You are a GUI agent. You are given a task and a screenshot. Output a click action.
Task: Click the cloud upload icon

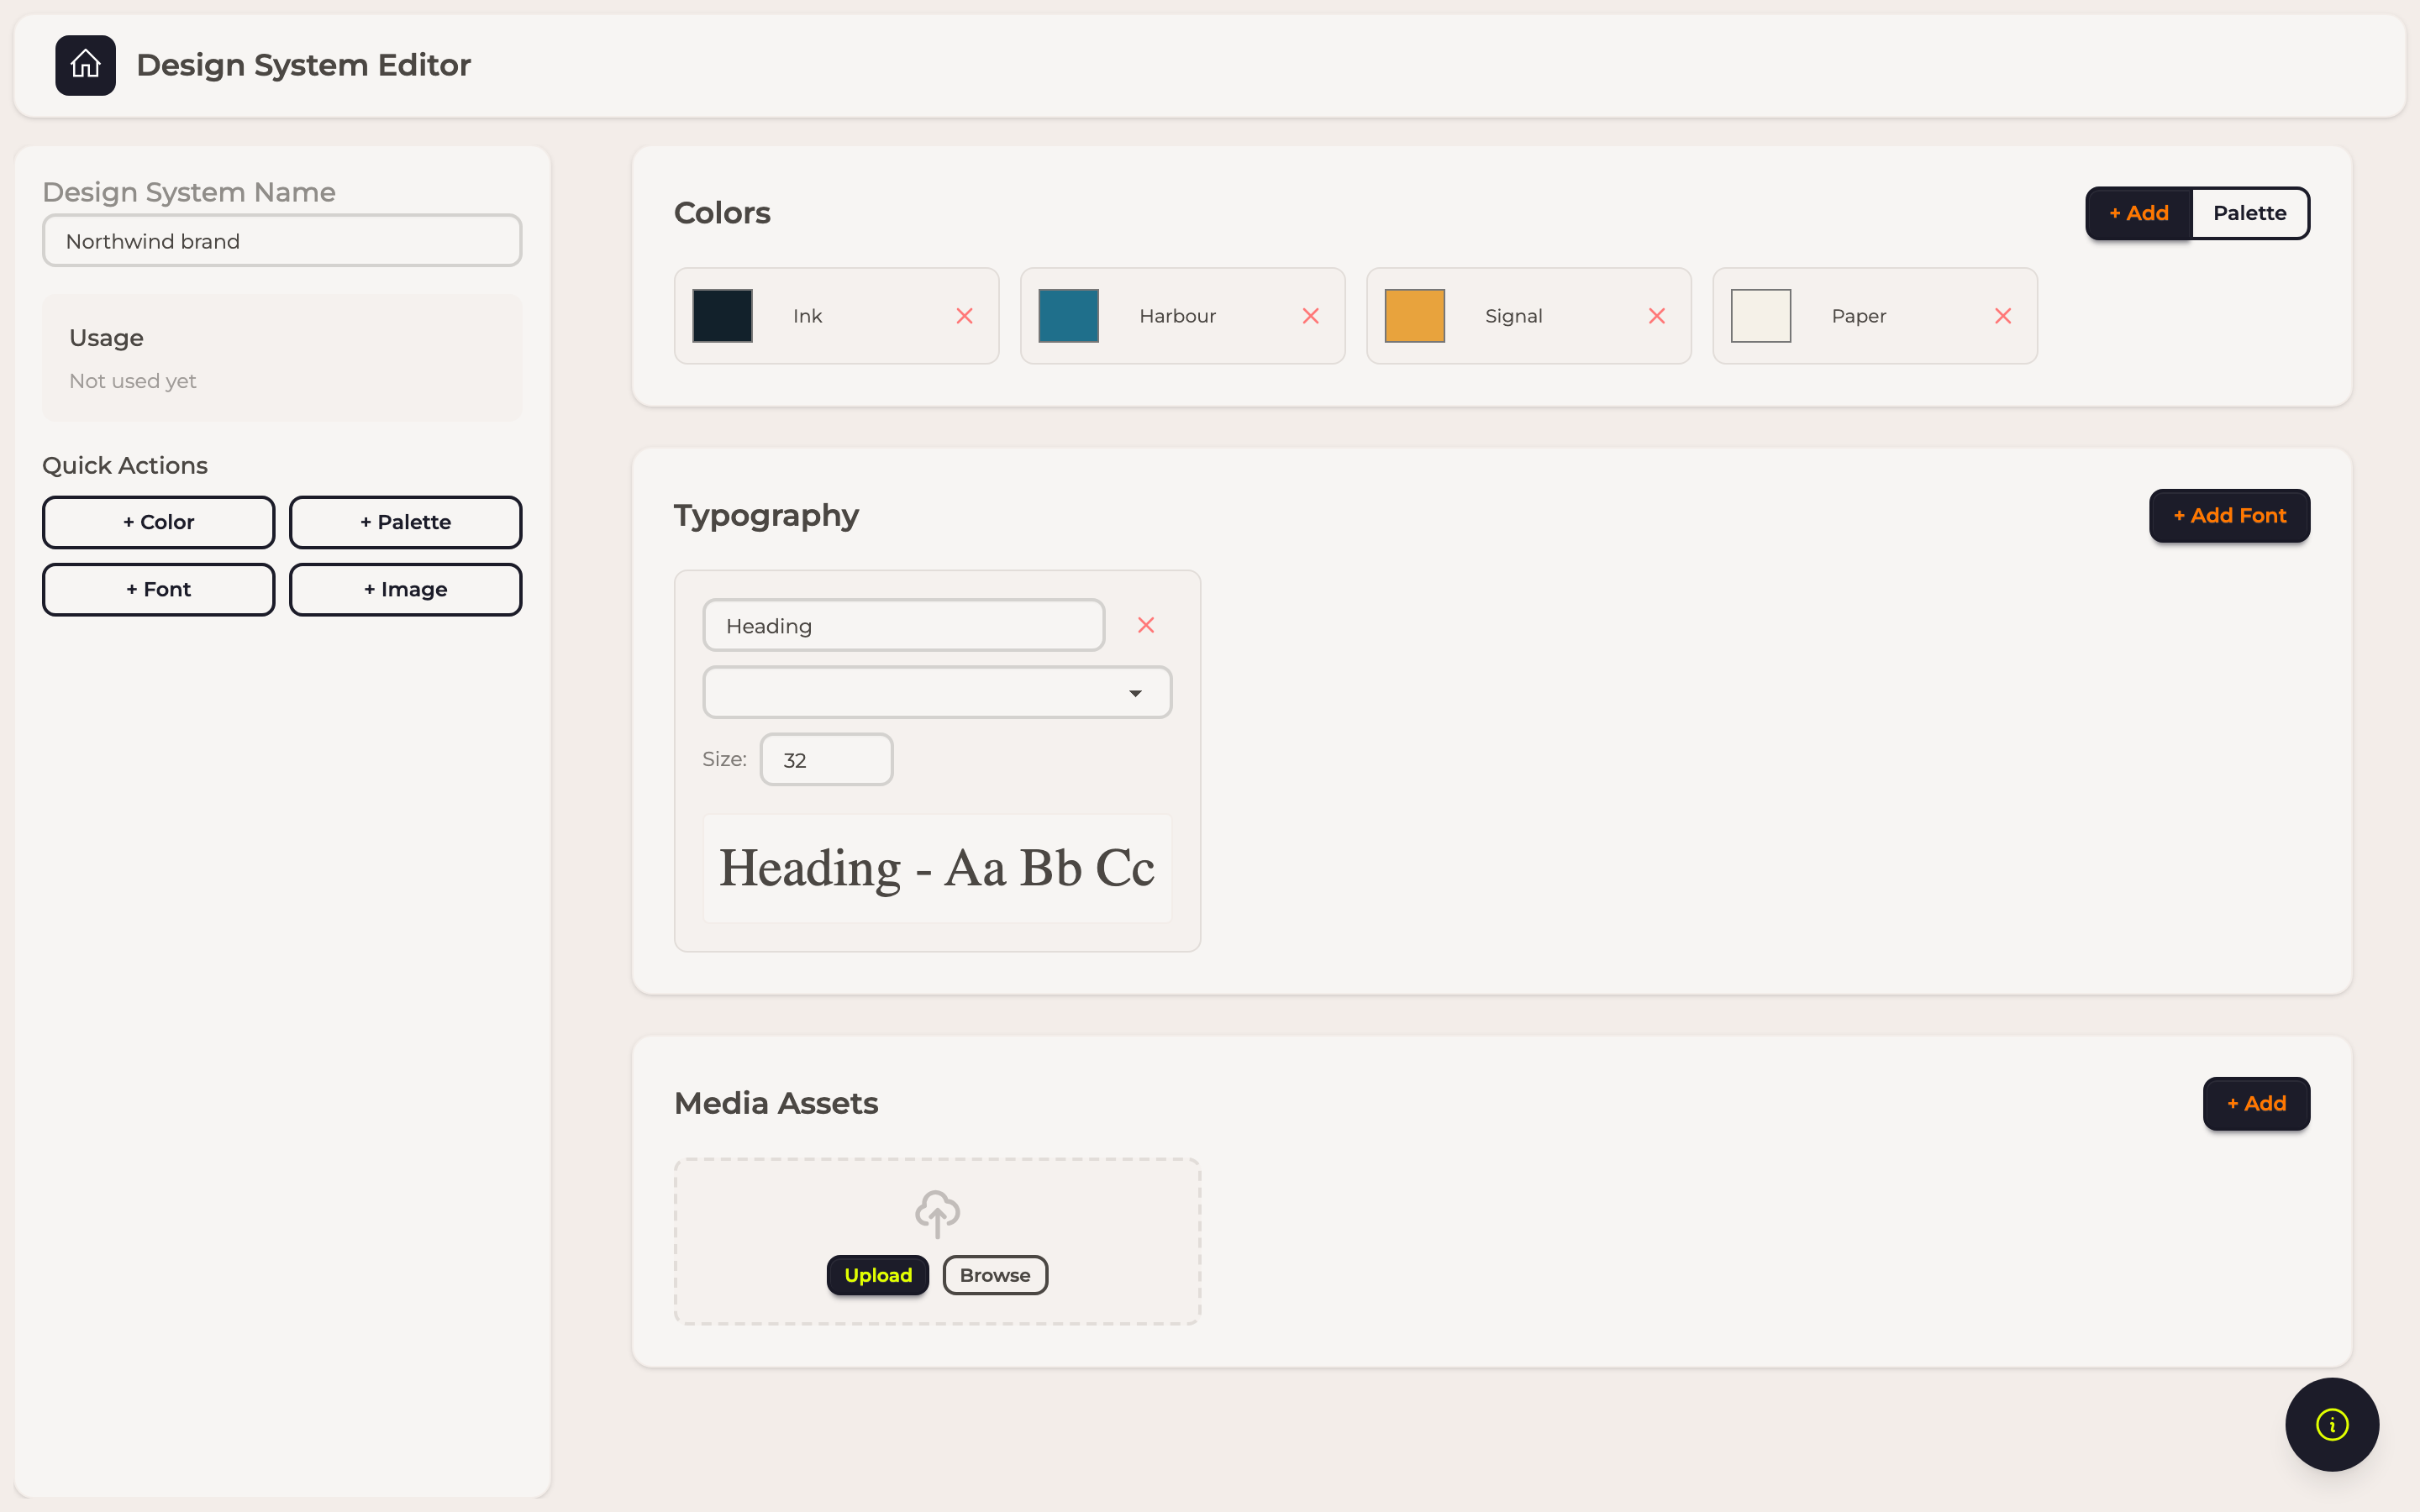coord(937,1213)
